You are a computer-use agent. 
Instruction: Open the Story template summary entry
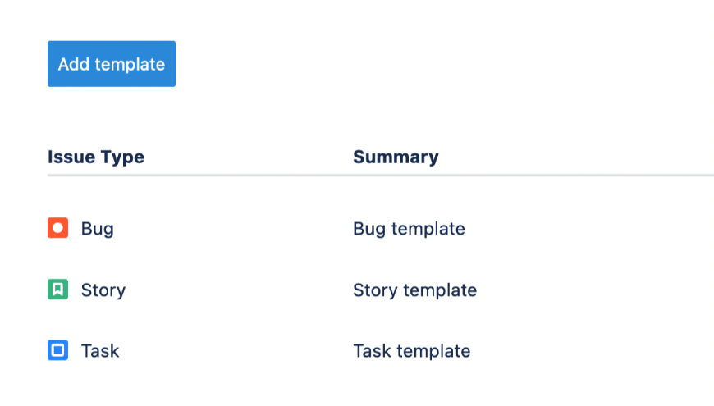[414, 290]
